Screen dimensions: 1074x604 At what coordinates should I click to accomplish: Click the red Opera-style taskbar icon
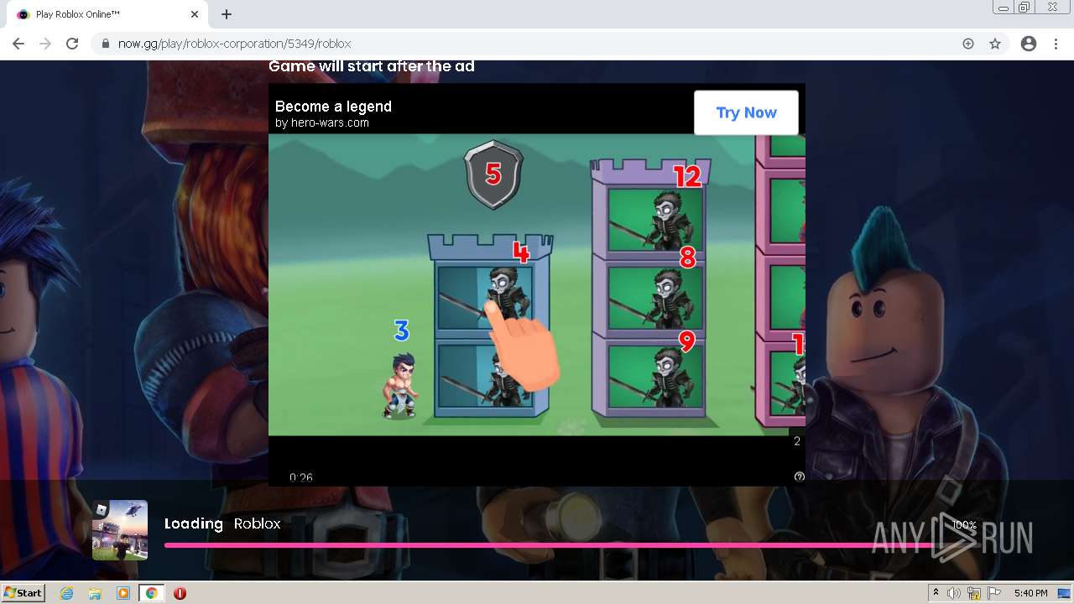coord(180,593)
